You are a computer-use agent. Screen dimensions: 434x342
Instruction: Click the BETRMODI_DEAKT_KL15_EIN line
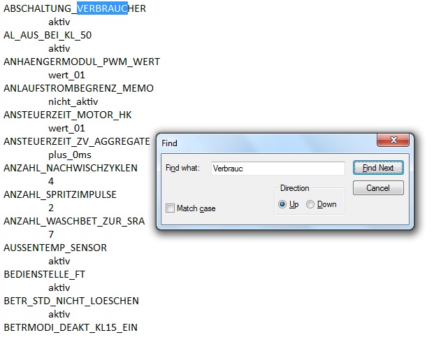pyautogui.click(x=71, y=327)
